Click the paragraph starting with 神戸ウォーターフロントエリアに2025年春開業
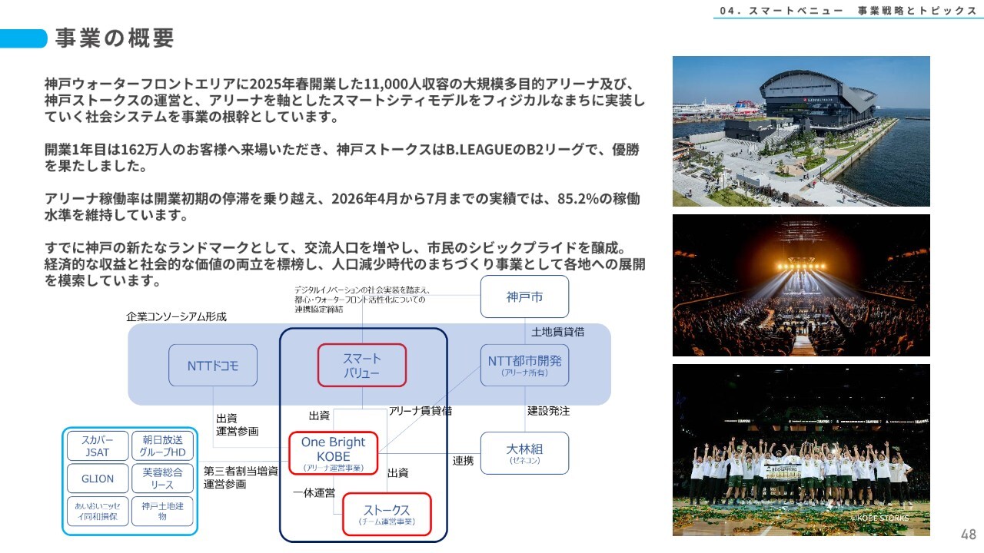The image size is (984, 553). point(345,101)
